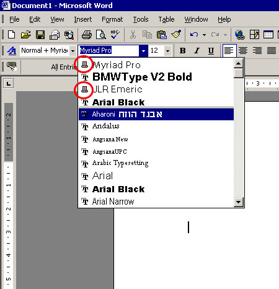
Task: Click the New Blank Document icon
Action: pos(11,35)
